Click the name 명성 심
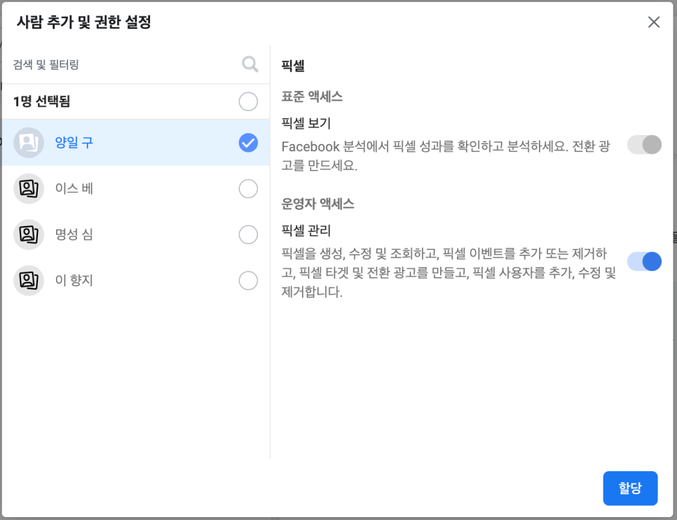This screenshot has height=520, width=677. (74, 234)
